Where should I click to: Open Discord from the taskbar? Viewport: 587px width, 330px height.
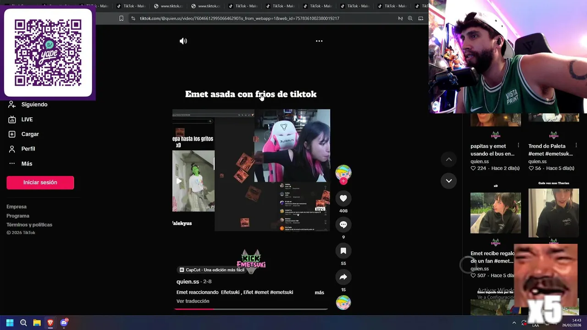click(x=64, y=323)
